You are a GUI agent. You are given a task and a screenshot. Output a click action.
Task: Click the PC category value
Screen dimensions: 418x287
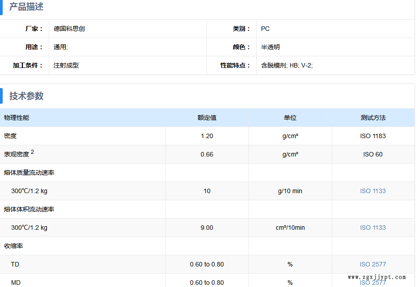tap(265, 29)
